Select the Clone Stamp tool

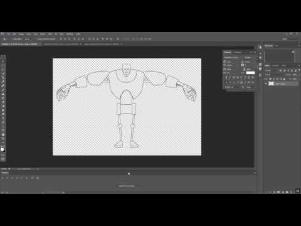[x=3, y=94]
